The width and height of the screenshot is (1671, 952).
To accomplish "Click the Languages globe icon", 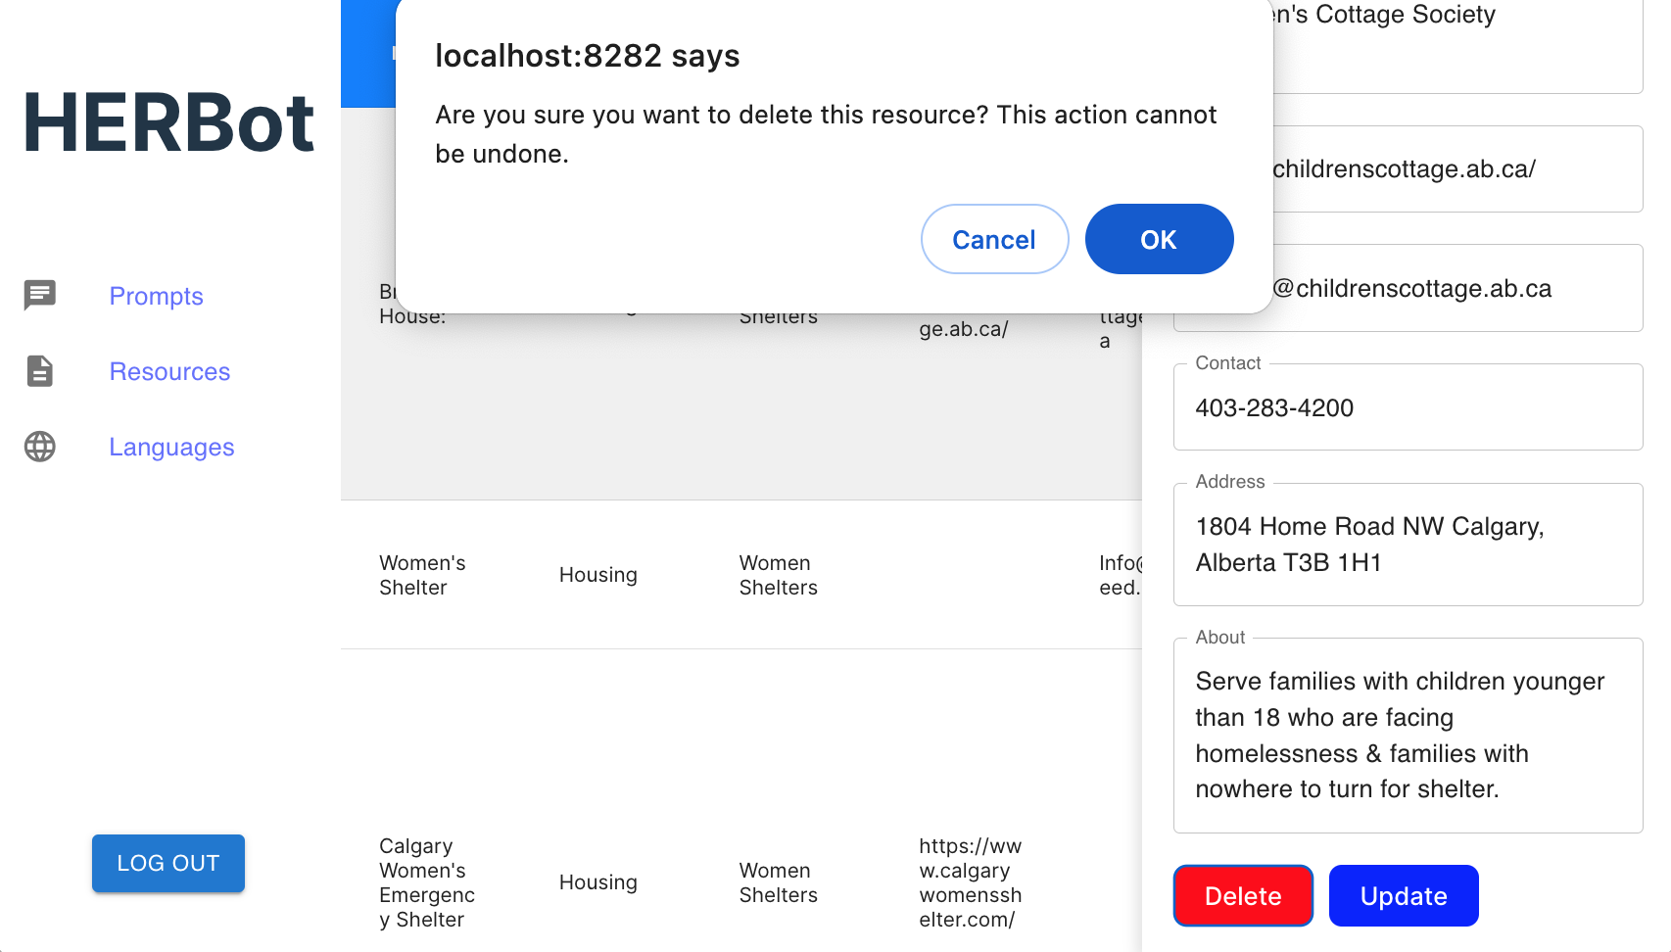I will click(x=40, y=447).
